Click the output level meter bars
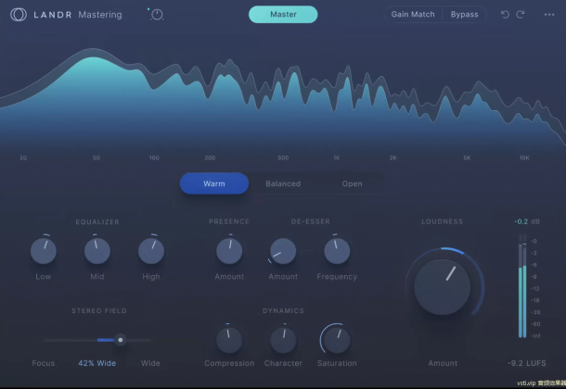The width and height of the screenshot is (566, 389). click(522, 286)
